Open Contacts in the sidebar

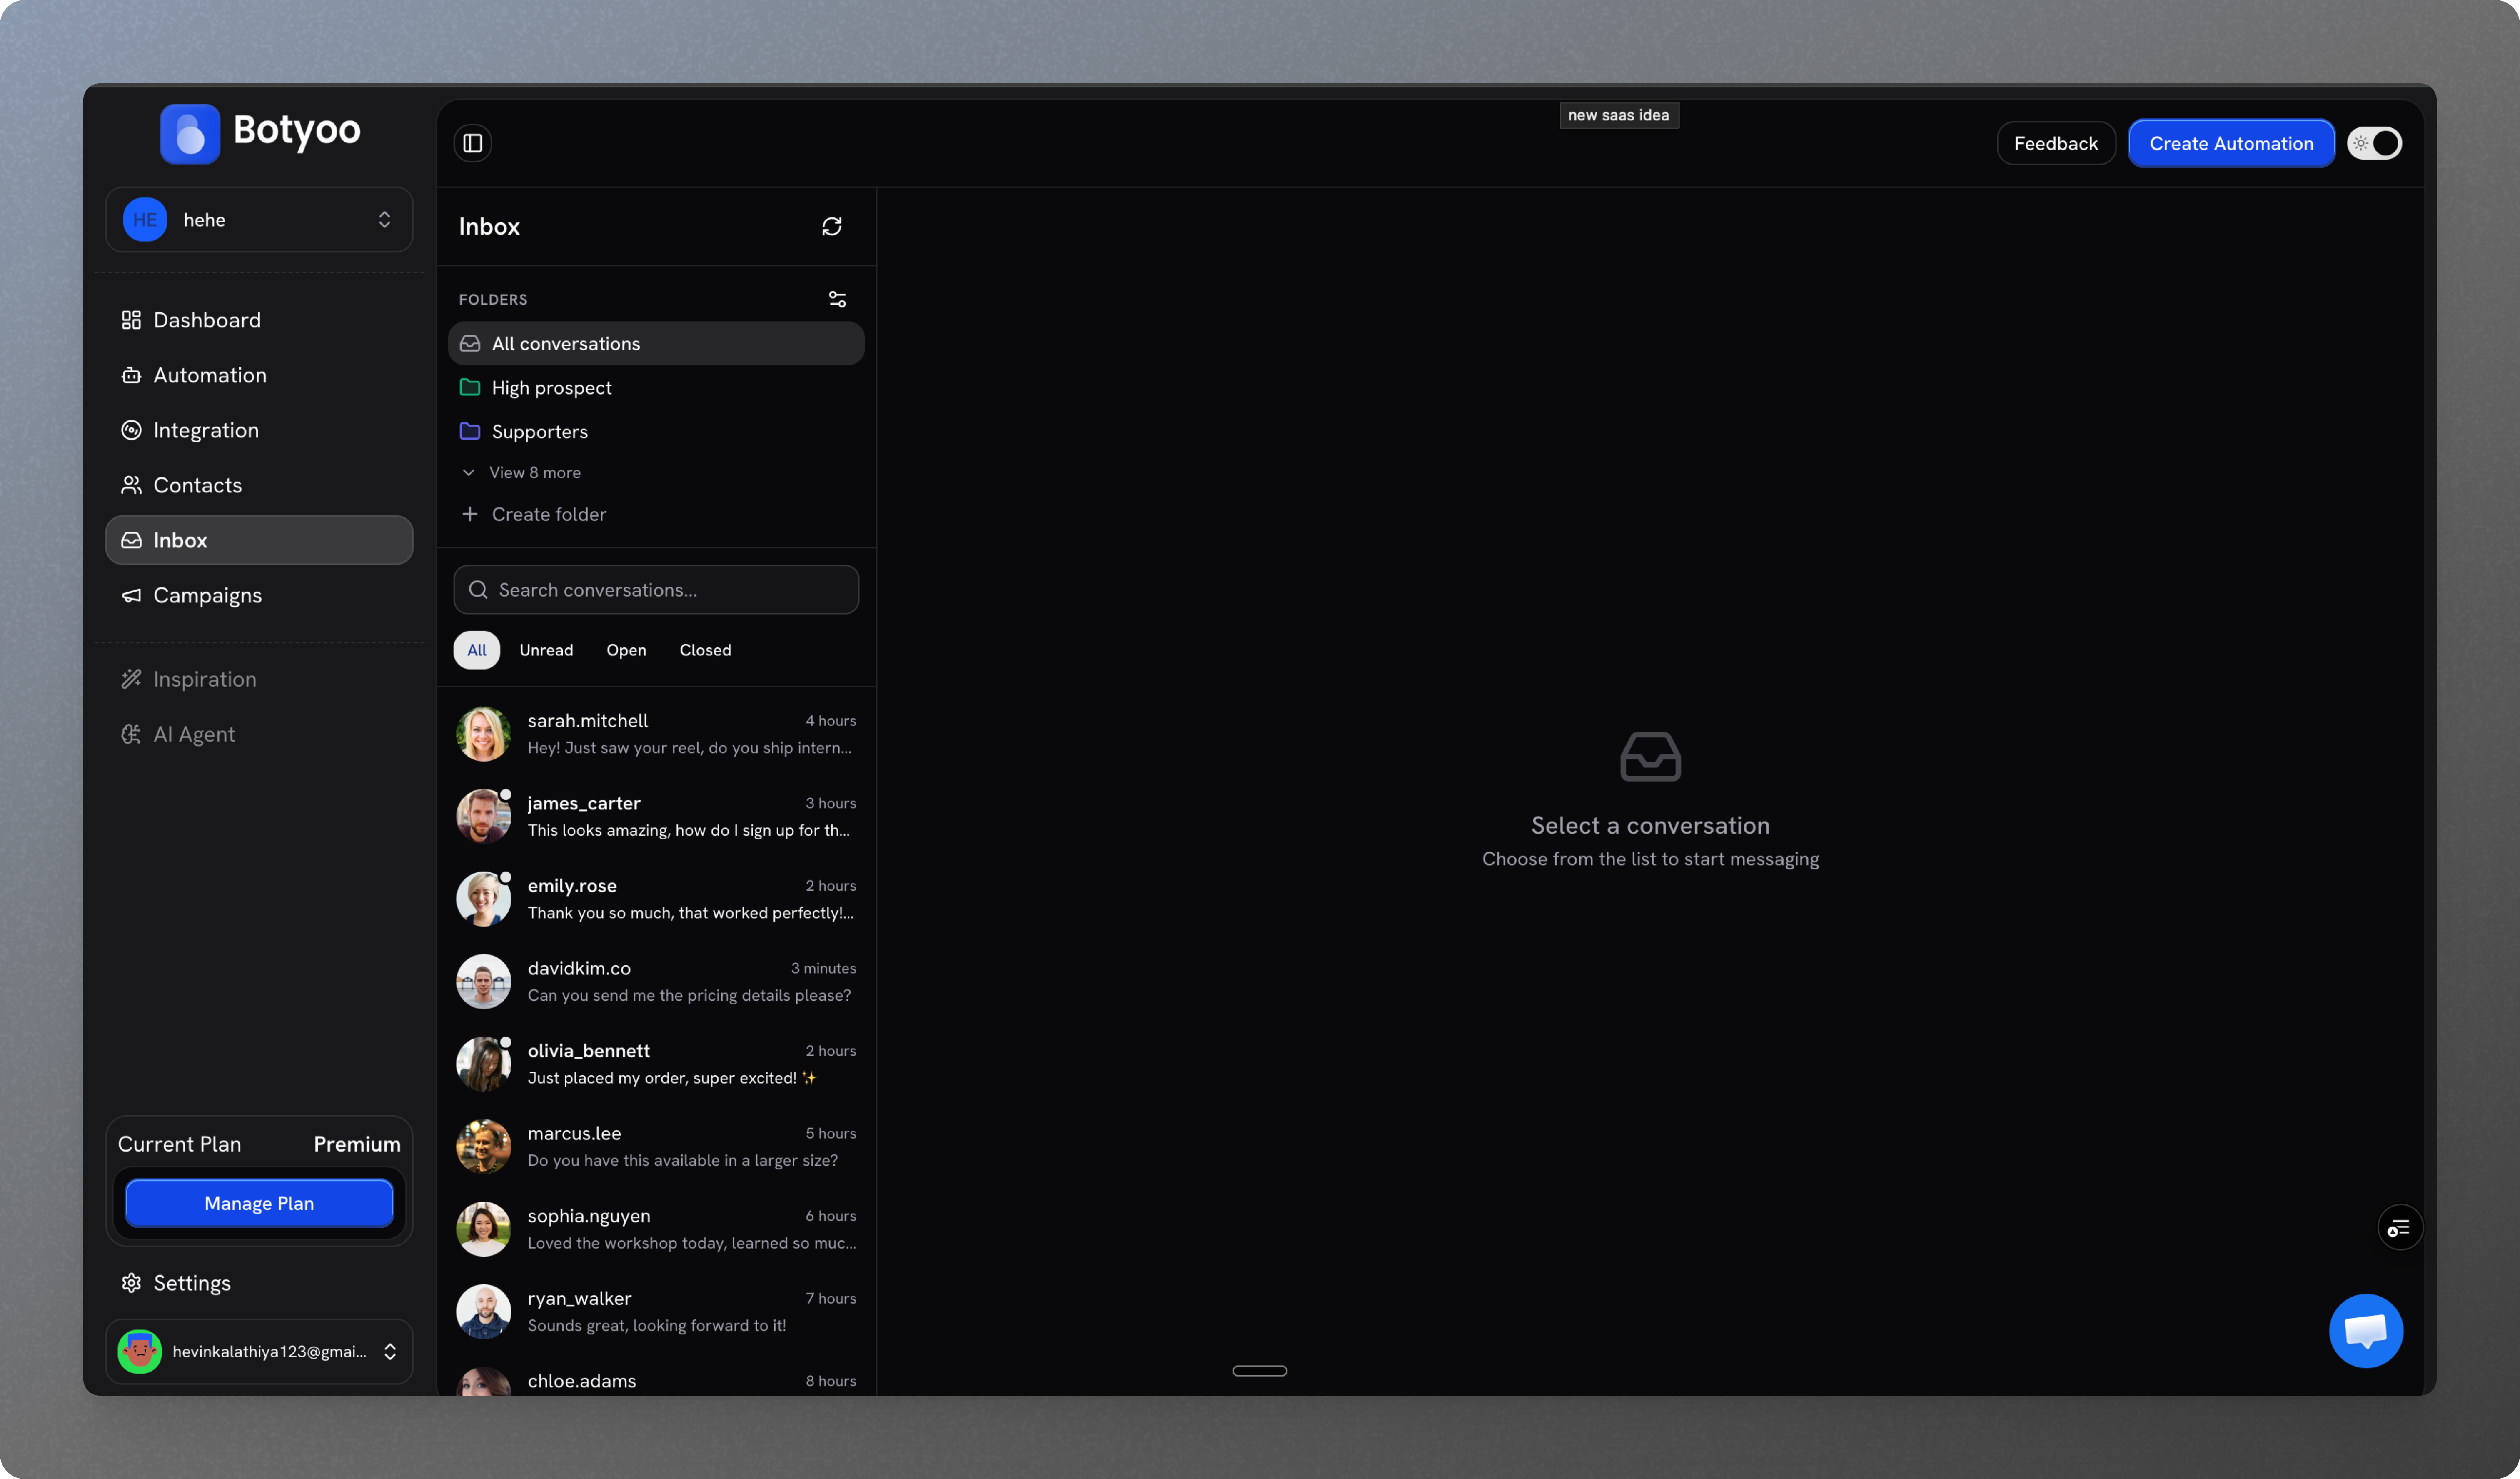(x=259, y=485)
